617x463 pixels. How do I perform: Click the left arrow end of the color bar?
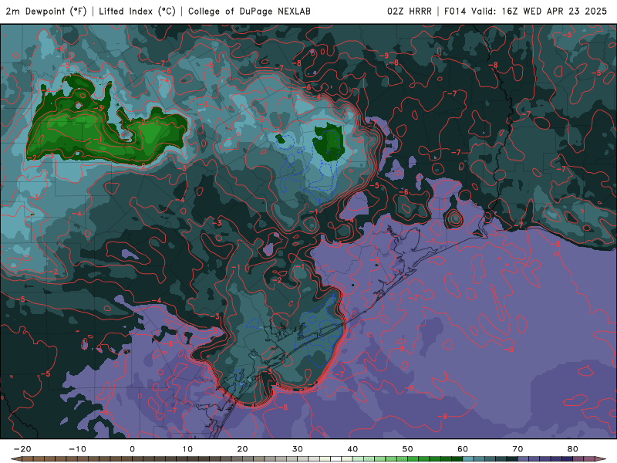[x=16, y=458]
